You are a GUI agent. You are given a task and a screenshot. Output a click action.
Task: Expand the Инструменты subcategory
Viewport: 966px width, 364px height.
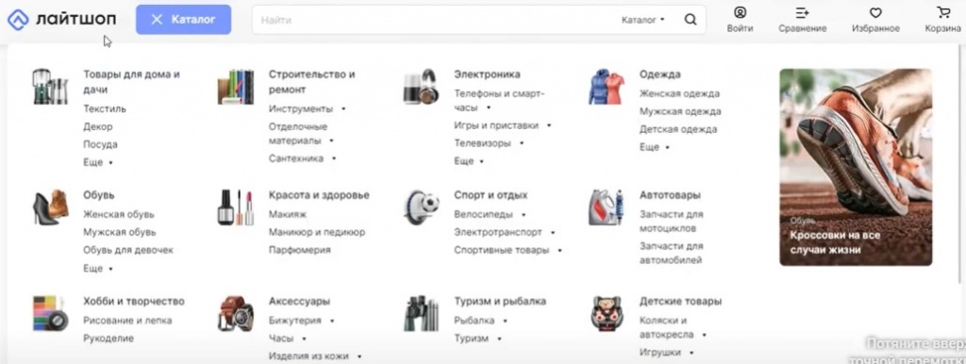[343, 108]
